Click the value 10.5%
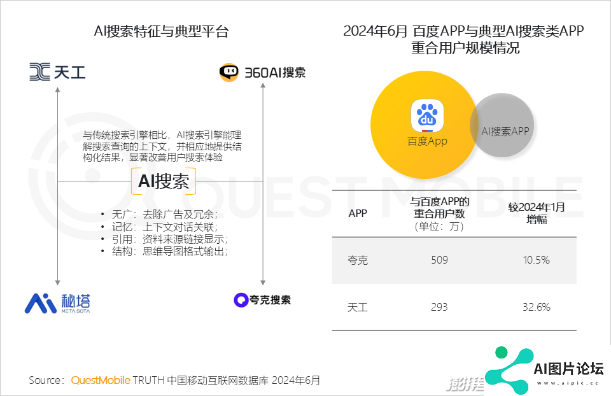Screen dimensions: 611x396 537,260
